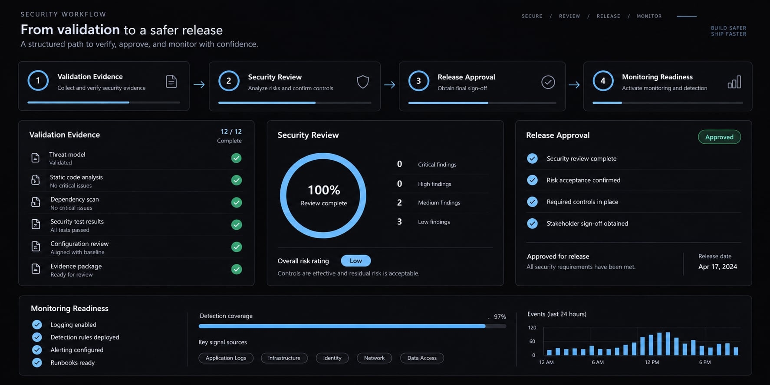This screenshot has height=385, width=770.
Task: Select the Network signal source chip
Action: click(374, 358)
